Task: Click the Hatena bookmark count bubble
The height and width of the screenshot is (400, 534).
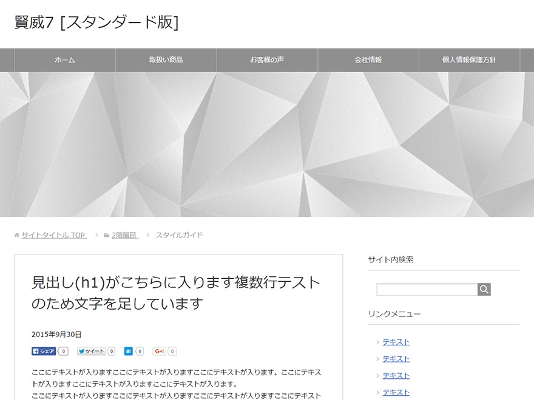Action: (140, 352)
